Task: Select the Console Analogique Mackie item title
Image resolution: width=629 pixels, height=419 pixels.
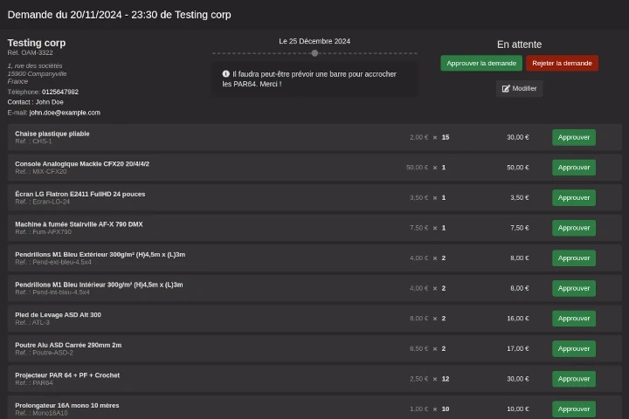Action: coord(82,163)
